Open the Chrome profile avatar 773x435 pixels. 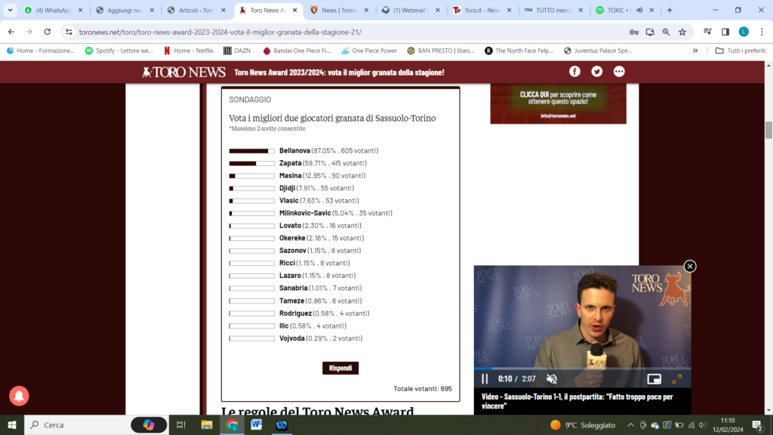[744, 32]
